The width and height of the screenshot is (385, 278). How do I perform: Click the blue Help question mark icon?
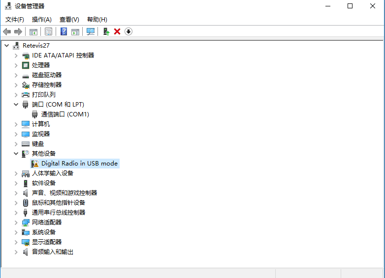click(64, 31)
